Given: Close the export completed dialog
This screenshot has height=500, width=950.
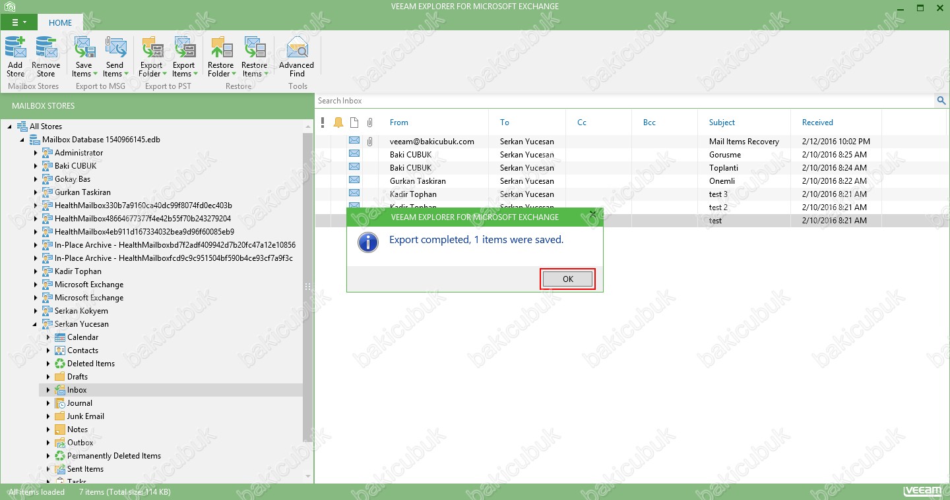Looking at the screenshot, I should [592, 213].
